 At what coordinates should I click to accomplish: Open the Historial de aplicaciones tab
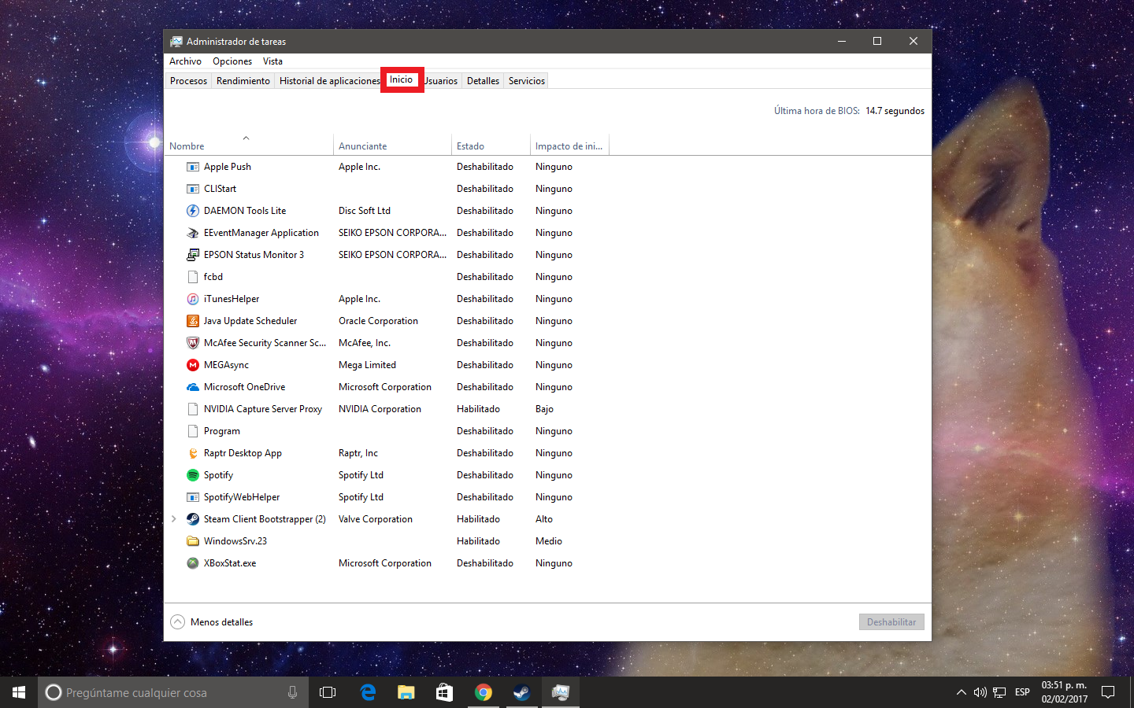[329, 81]
